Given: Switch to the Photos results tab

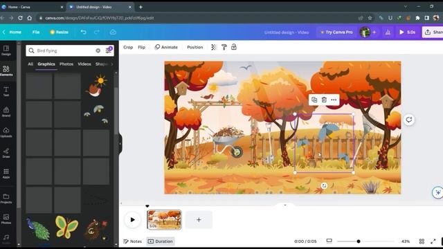Looking at the screenshot, I should pos(66,64).
